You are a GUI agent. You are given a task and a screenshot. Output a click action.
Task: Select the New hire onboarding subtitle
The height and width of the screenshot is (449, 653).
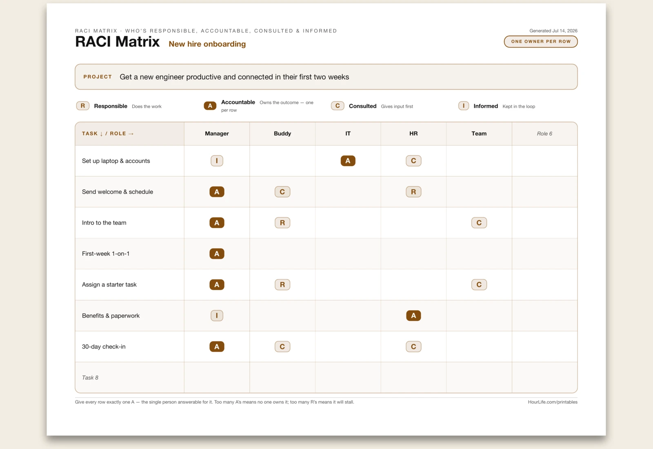click(207, 44)
